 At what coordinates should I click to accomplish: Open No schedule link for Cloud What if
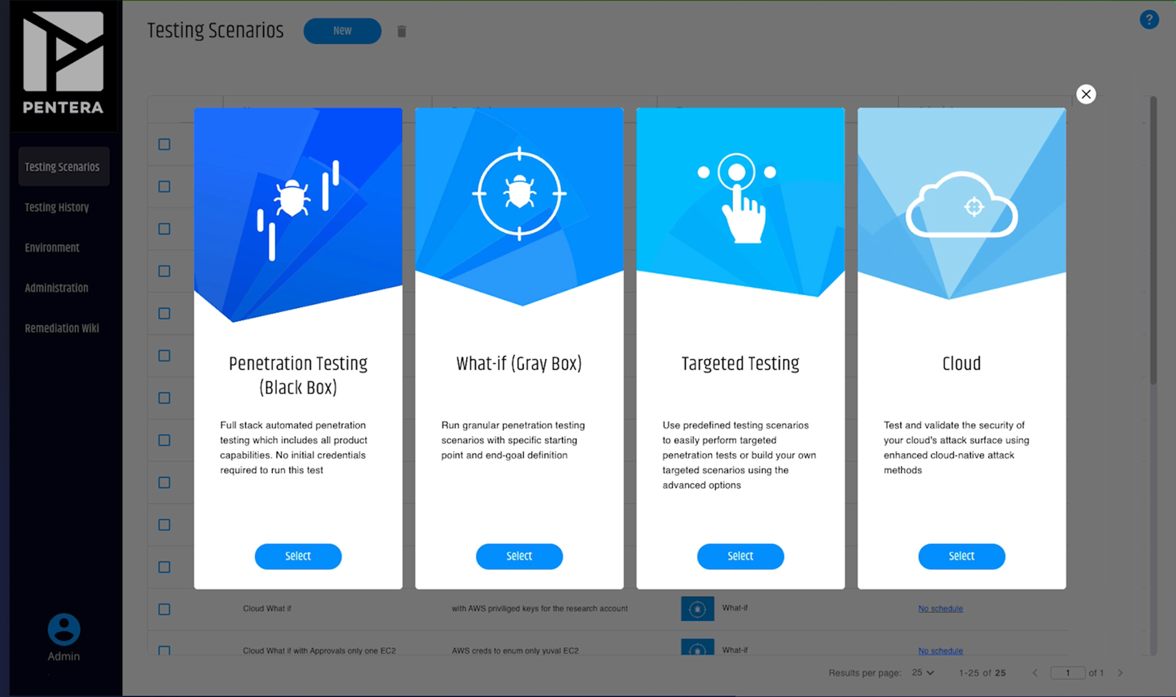(x=940, y=608)
